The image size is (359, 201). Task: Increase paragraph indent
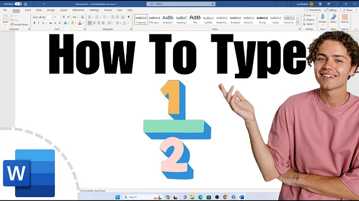117,17
